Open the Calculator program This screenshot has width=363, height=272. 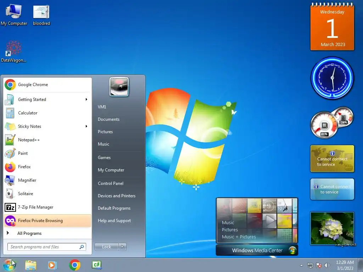pyautogui.click(x=48, y=113)
